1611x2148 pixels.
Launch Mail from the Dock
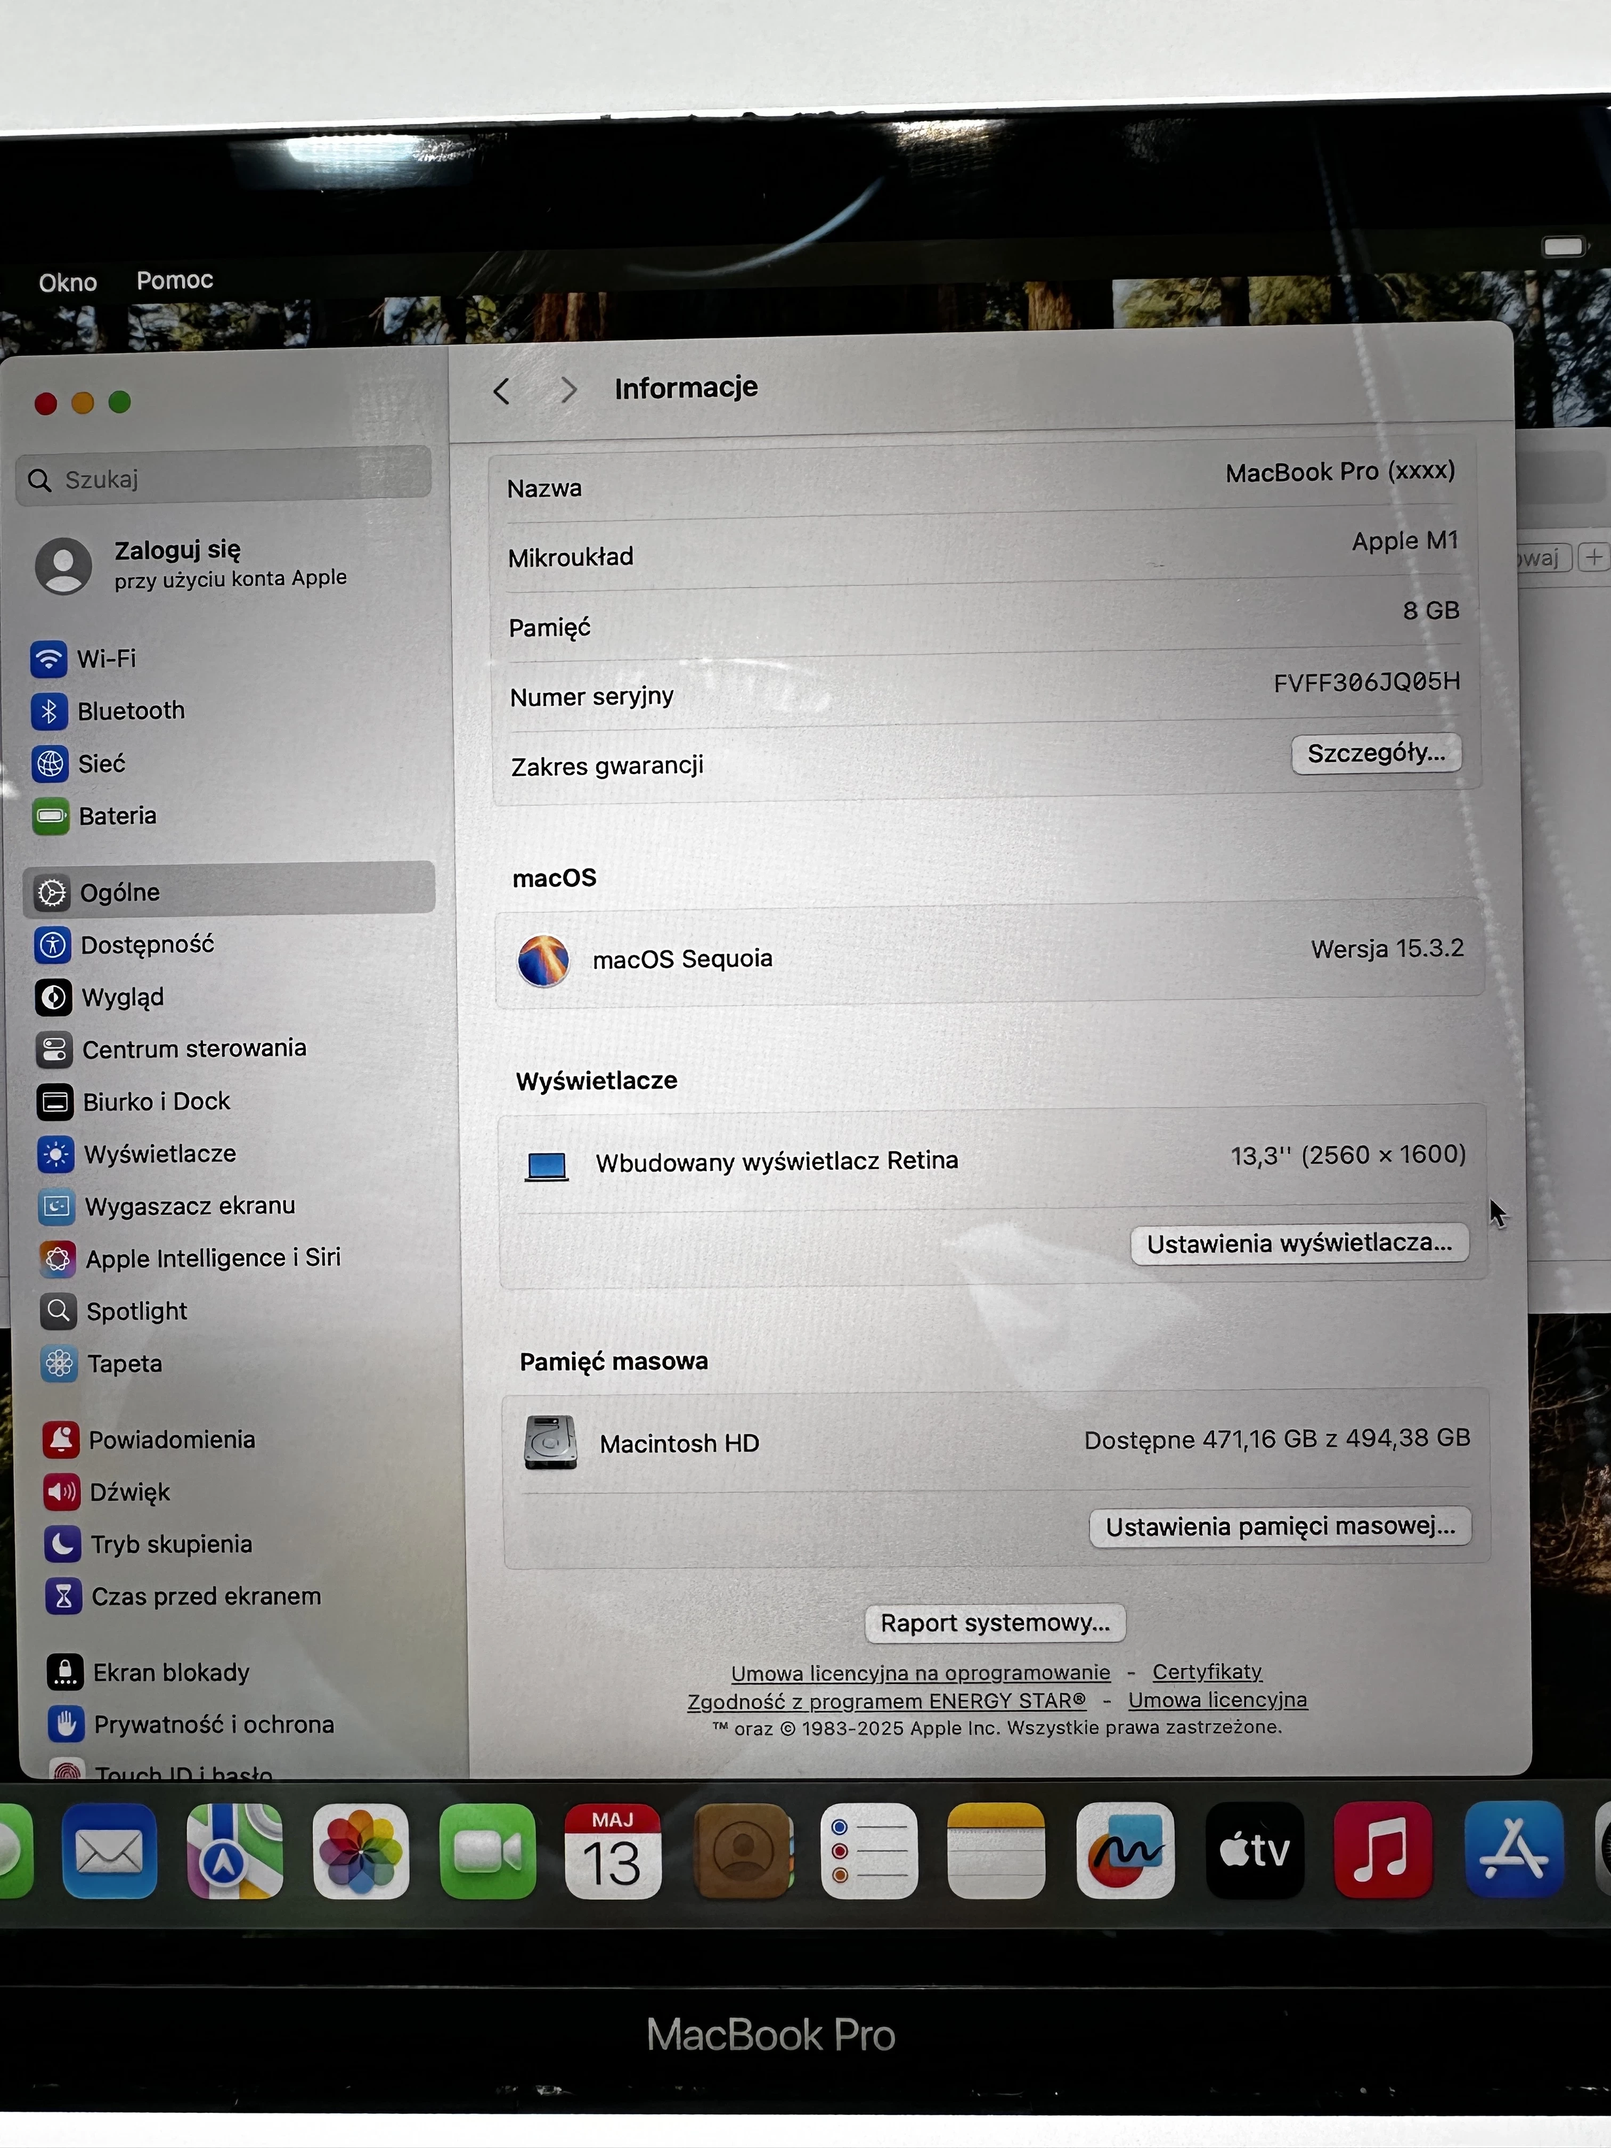click(109, 1852)
